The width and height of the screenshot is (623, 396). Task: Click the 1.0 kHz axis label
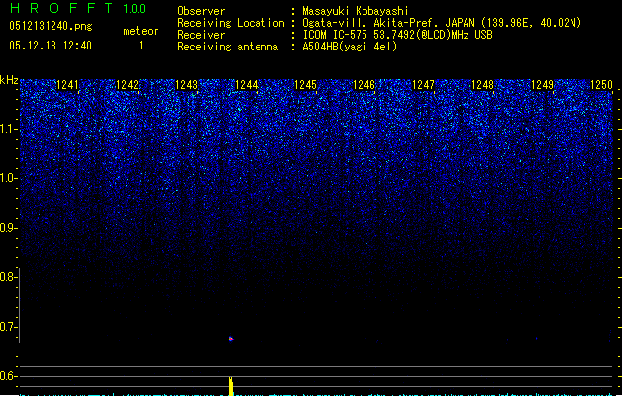[x=8, y=178]
